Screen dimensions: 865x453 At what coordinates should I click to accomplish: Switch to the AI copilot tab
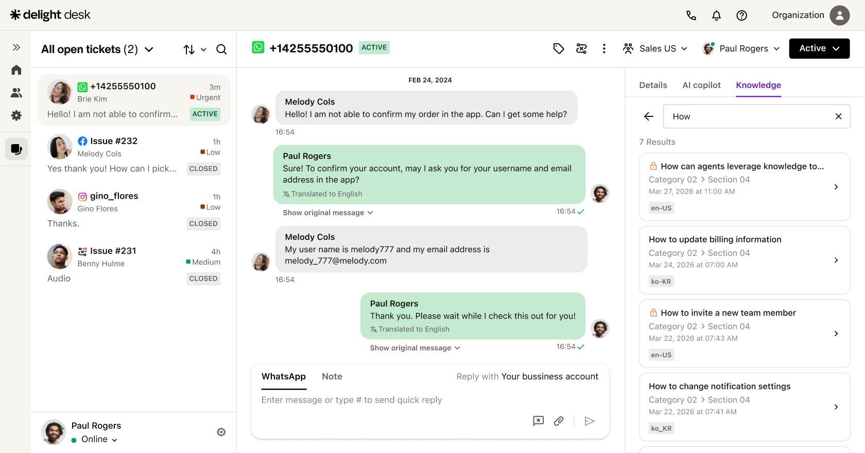click(701, 85)
